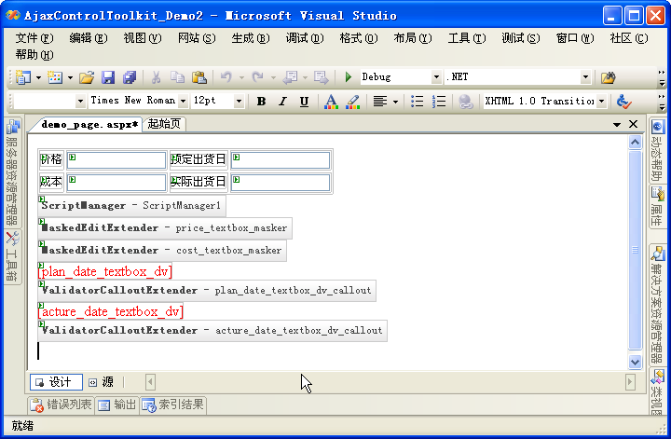Toggle the numbered list icon
Image resolution: width=671 pixels, height=439 pixels.
pos(439,102)
